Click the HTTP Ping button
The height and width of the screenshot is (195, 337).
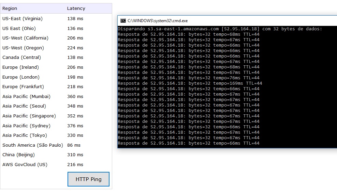click(x=88, y=179)
